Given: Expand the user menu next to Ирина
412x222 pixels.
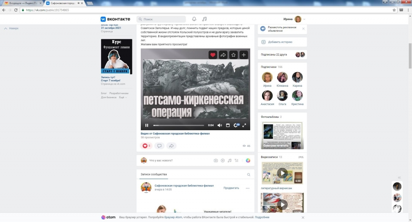Looking at the screenshot, I should (x=304, y=19).
